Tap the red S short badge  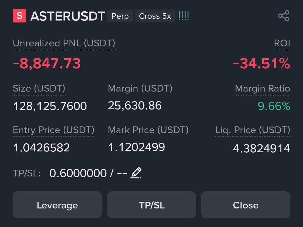pos(19,16)
